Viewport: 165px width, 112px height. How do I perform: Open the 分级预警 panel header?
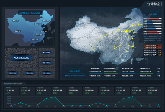coord(152,14)
